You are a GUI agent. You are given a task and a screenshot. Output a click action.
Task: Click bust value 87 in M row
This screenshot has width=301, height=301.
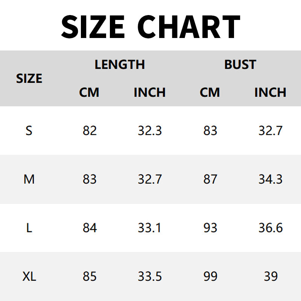pyautogui.click(x=210, y=179)
